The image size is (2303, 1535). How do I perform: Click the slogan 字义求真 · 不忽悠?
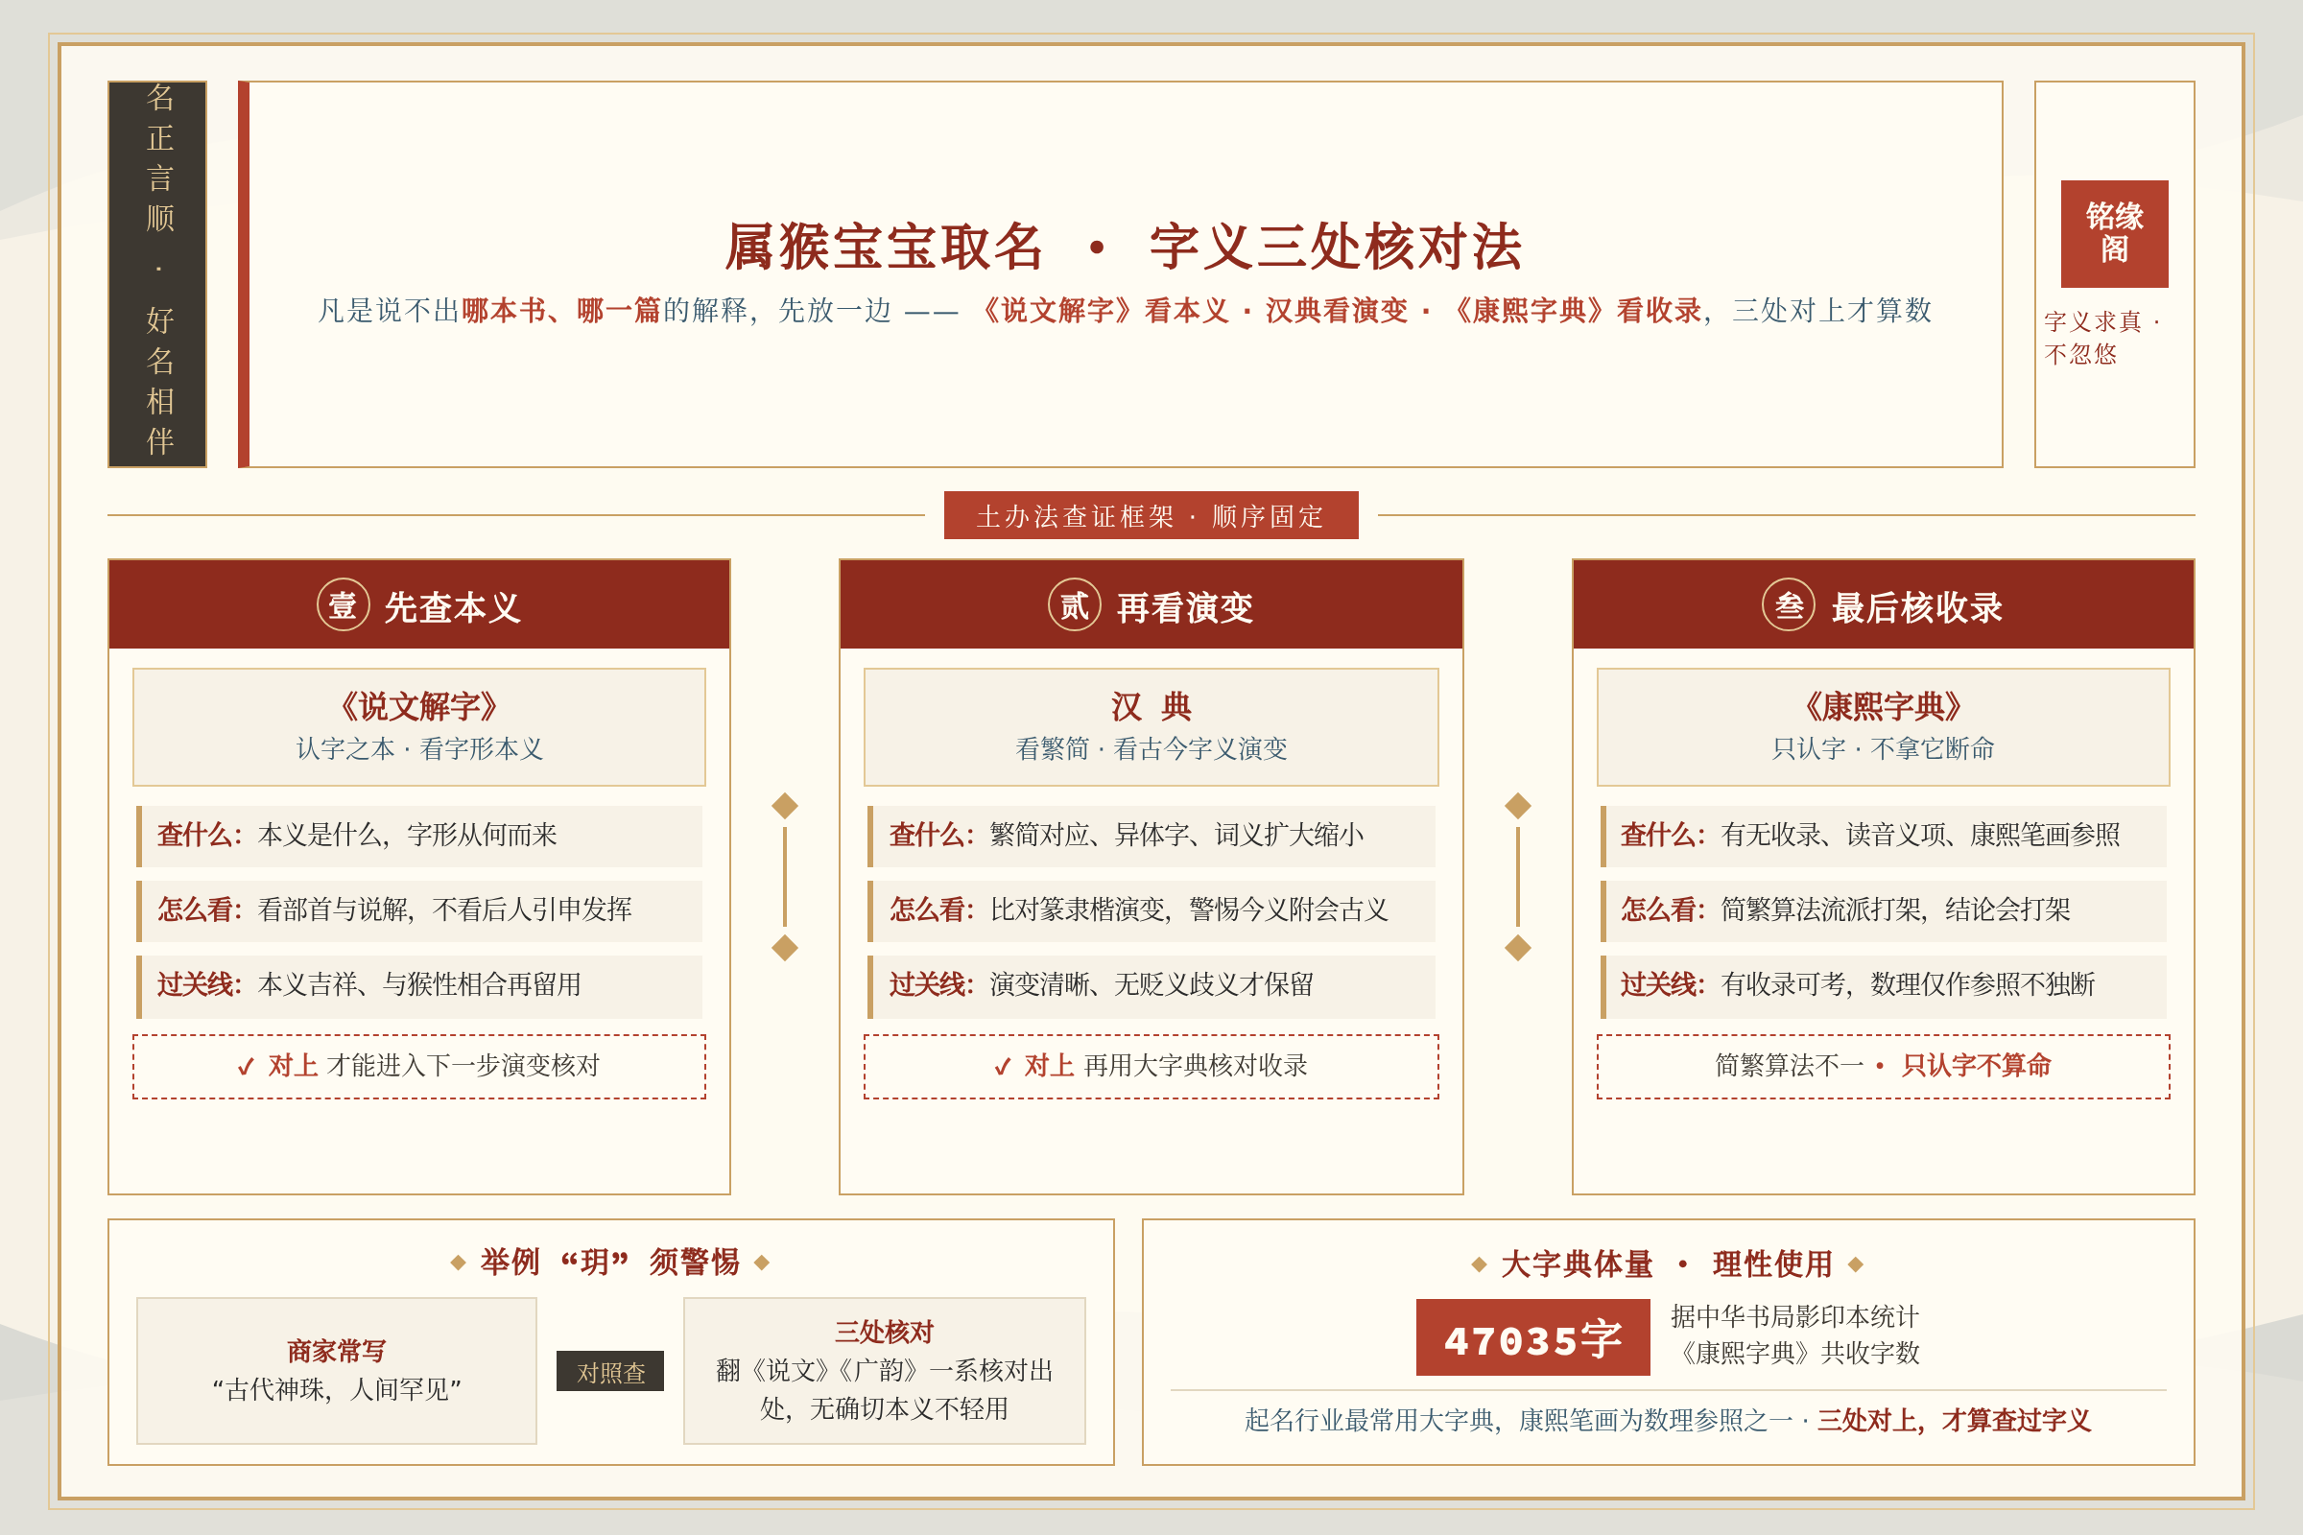tap(2101, 337)
